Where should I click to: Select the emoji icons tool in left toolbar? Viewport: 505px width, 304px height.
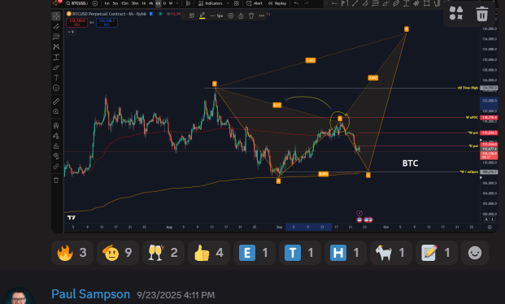(56, 88)
